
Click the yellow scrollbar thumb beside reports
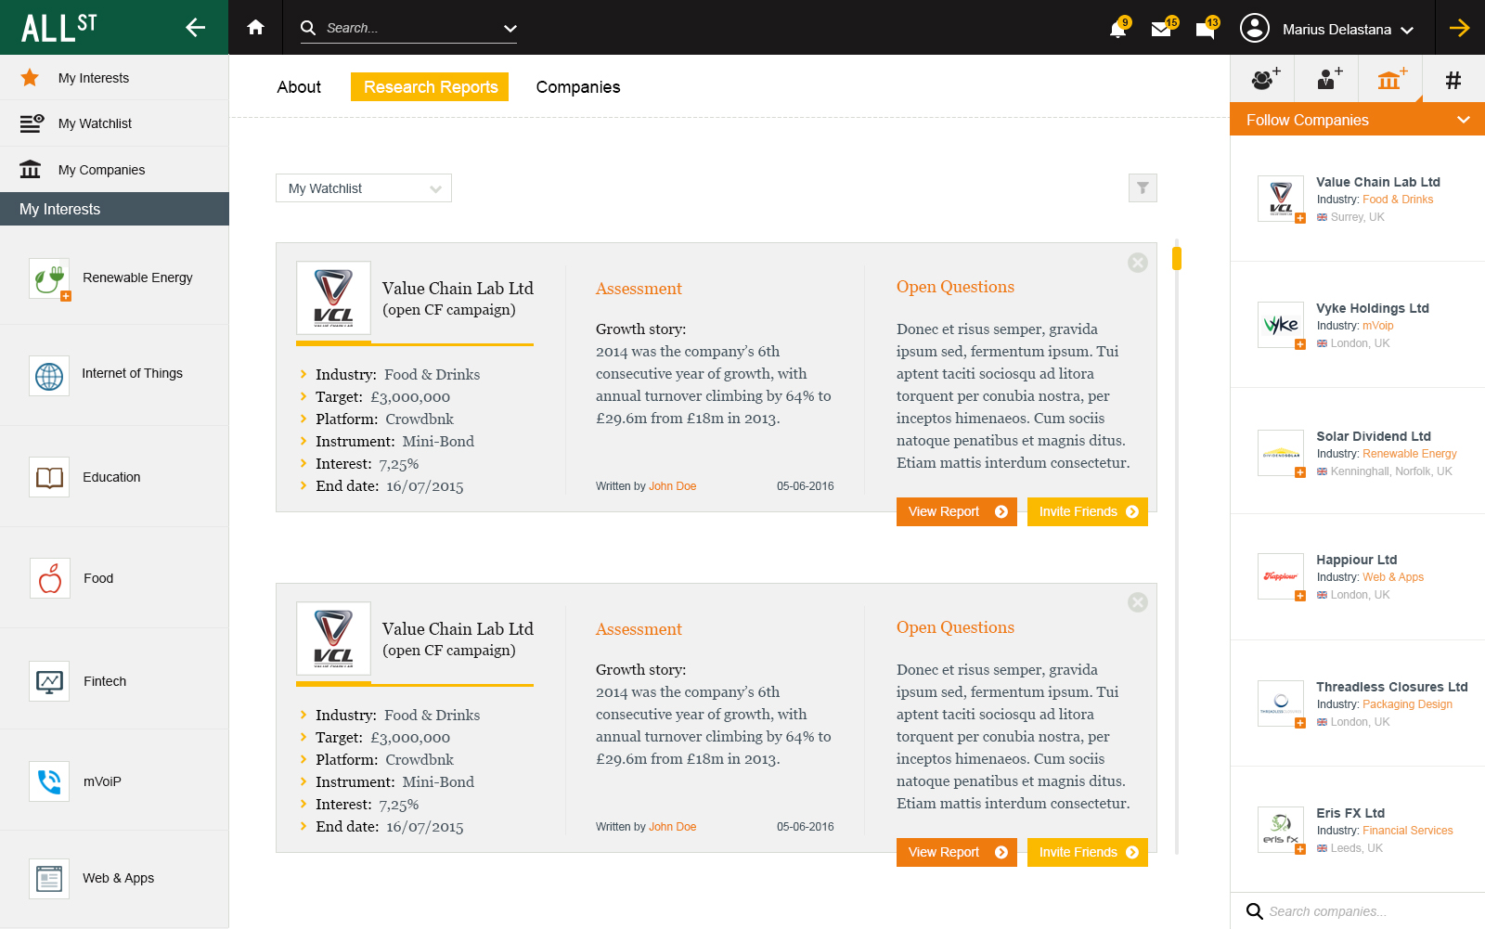(x=1177, y=258)
